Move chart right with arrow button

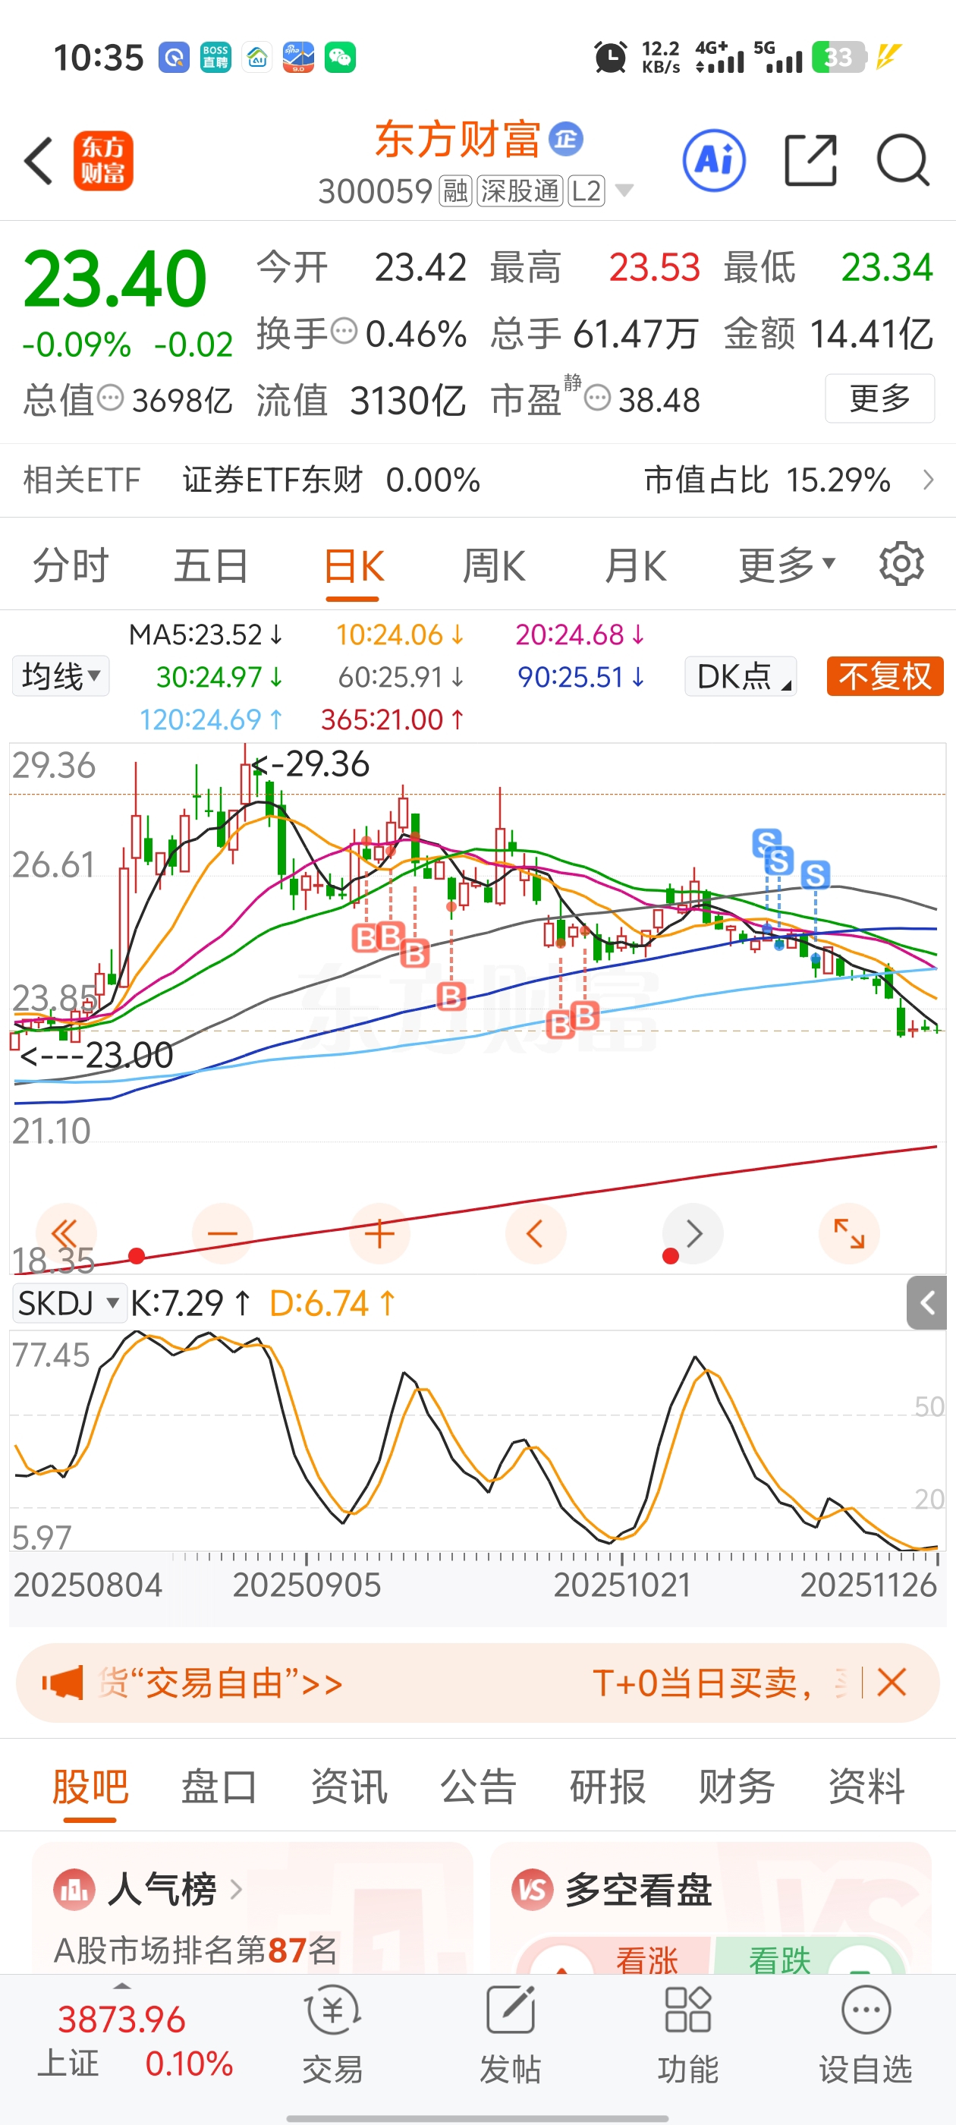click(693, 1234)
